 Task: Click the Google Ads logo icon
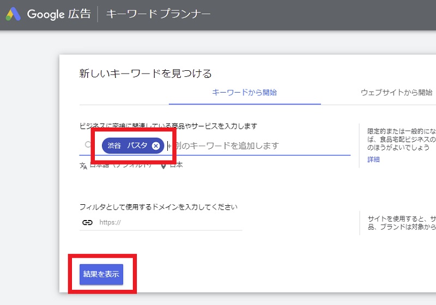pyautogui.click(x=13, y=14)
